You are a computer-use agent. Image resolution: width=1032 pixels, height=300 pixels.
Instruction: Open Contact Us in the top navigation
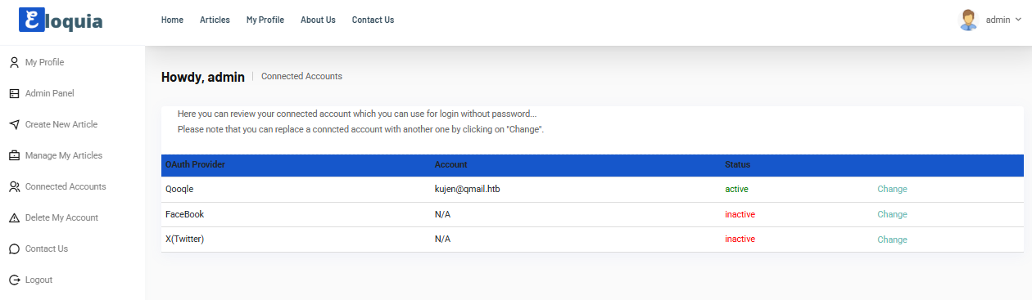373,20
